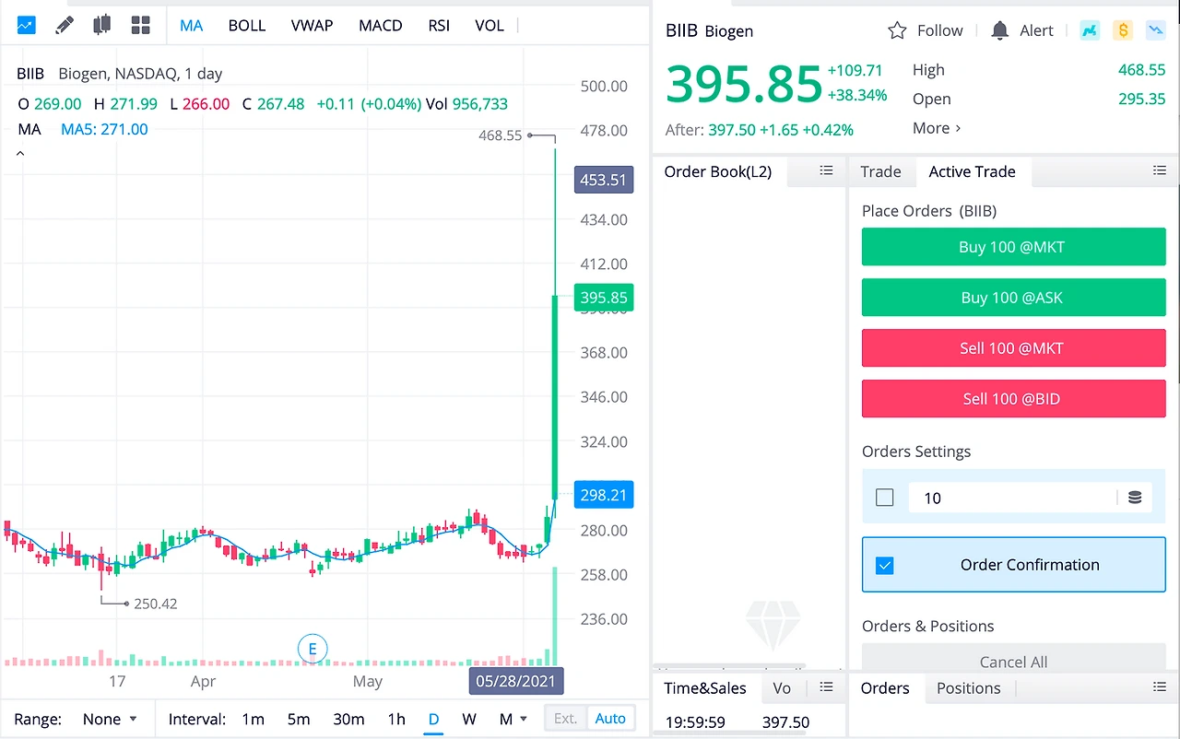Expand More quote details

click(x=937, y=128)
